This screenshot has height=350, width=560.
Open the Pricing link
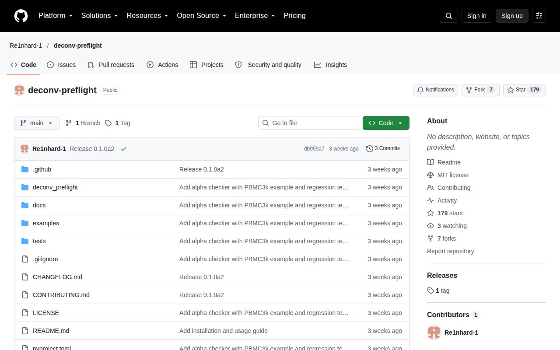[x=294, y=16]
